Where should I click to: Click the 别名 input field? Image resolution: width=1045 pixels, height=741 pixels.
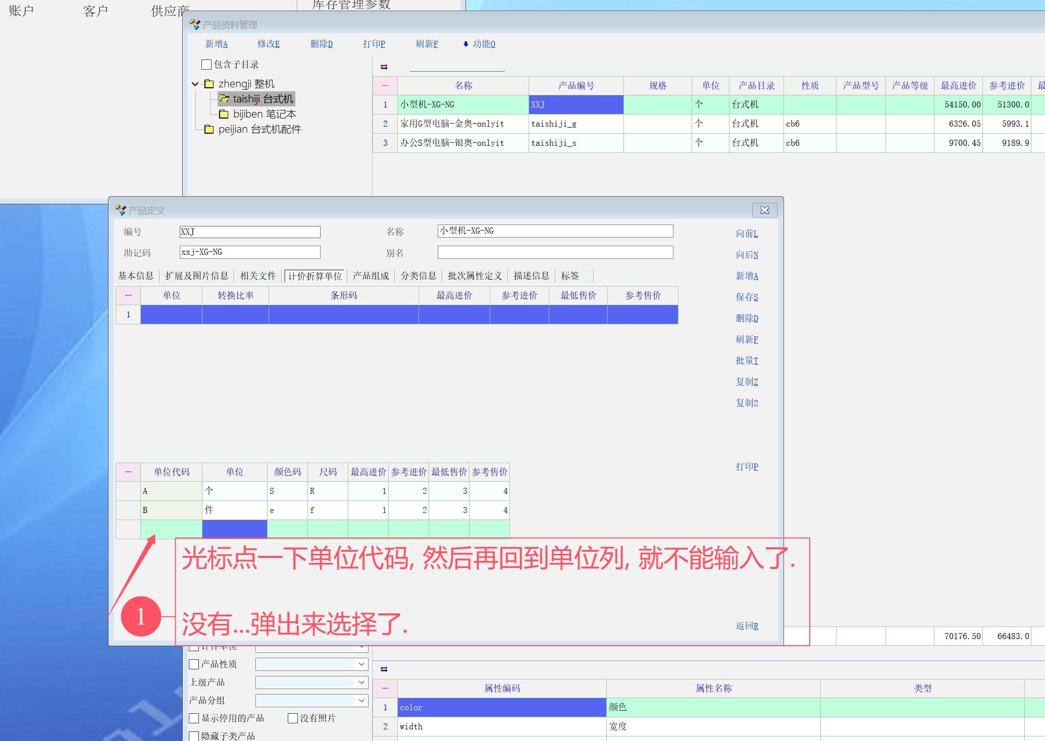click(x=555, y=252)
